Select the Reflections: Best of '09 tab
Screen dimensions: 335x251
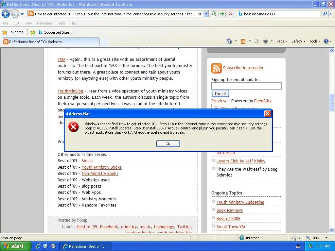(51, 42)
